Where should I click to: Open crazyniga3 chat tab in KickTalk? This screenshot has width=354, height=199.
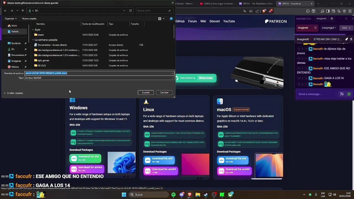click(329, 28)
